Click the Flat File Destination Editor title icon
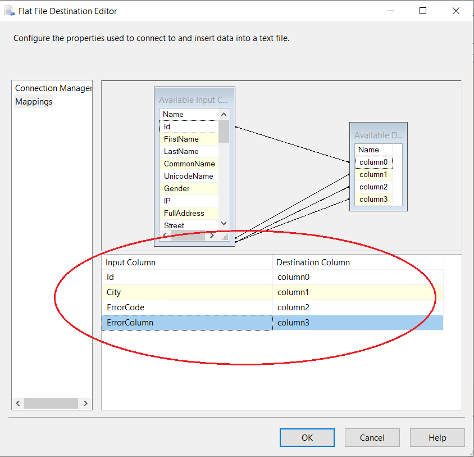Viewport: 474px width, 457px height. click(10, 11)
